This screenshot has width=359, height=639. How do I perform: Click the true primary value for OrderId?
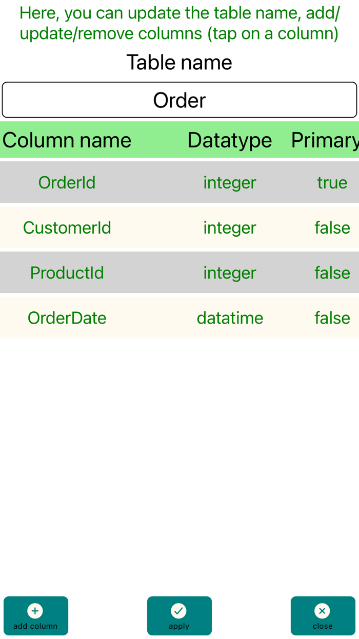[332, 182]
